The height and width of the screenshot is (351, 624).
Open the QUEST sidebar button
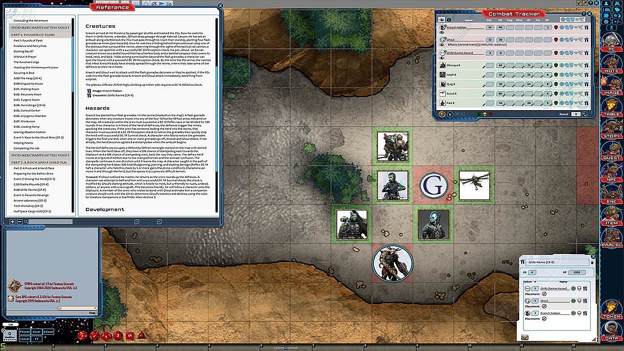pos(611,151)
